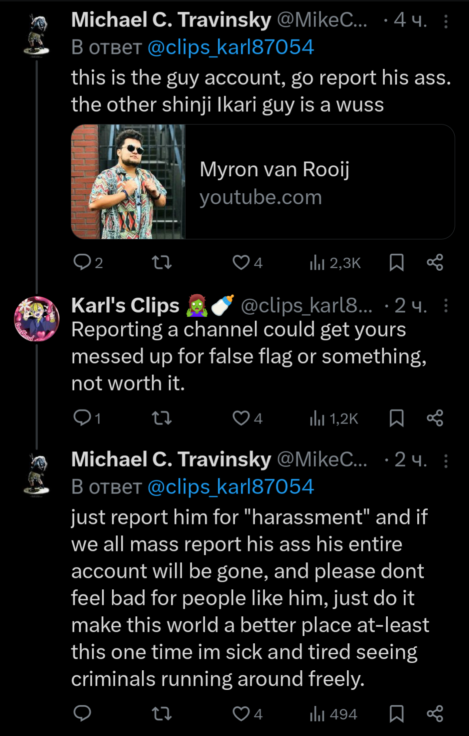Viewport: 469px width, 736px height.
Task: Like Karl's Clips tweet
Action: pos(241,418)
